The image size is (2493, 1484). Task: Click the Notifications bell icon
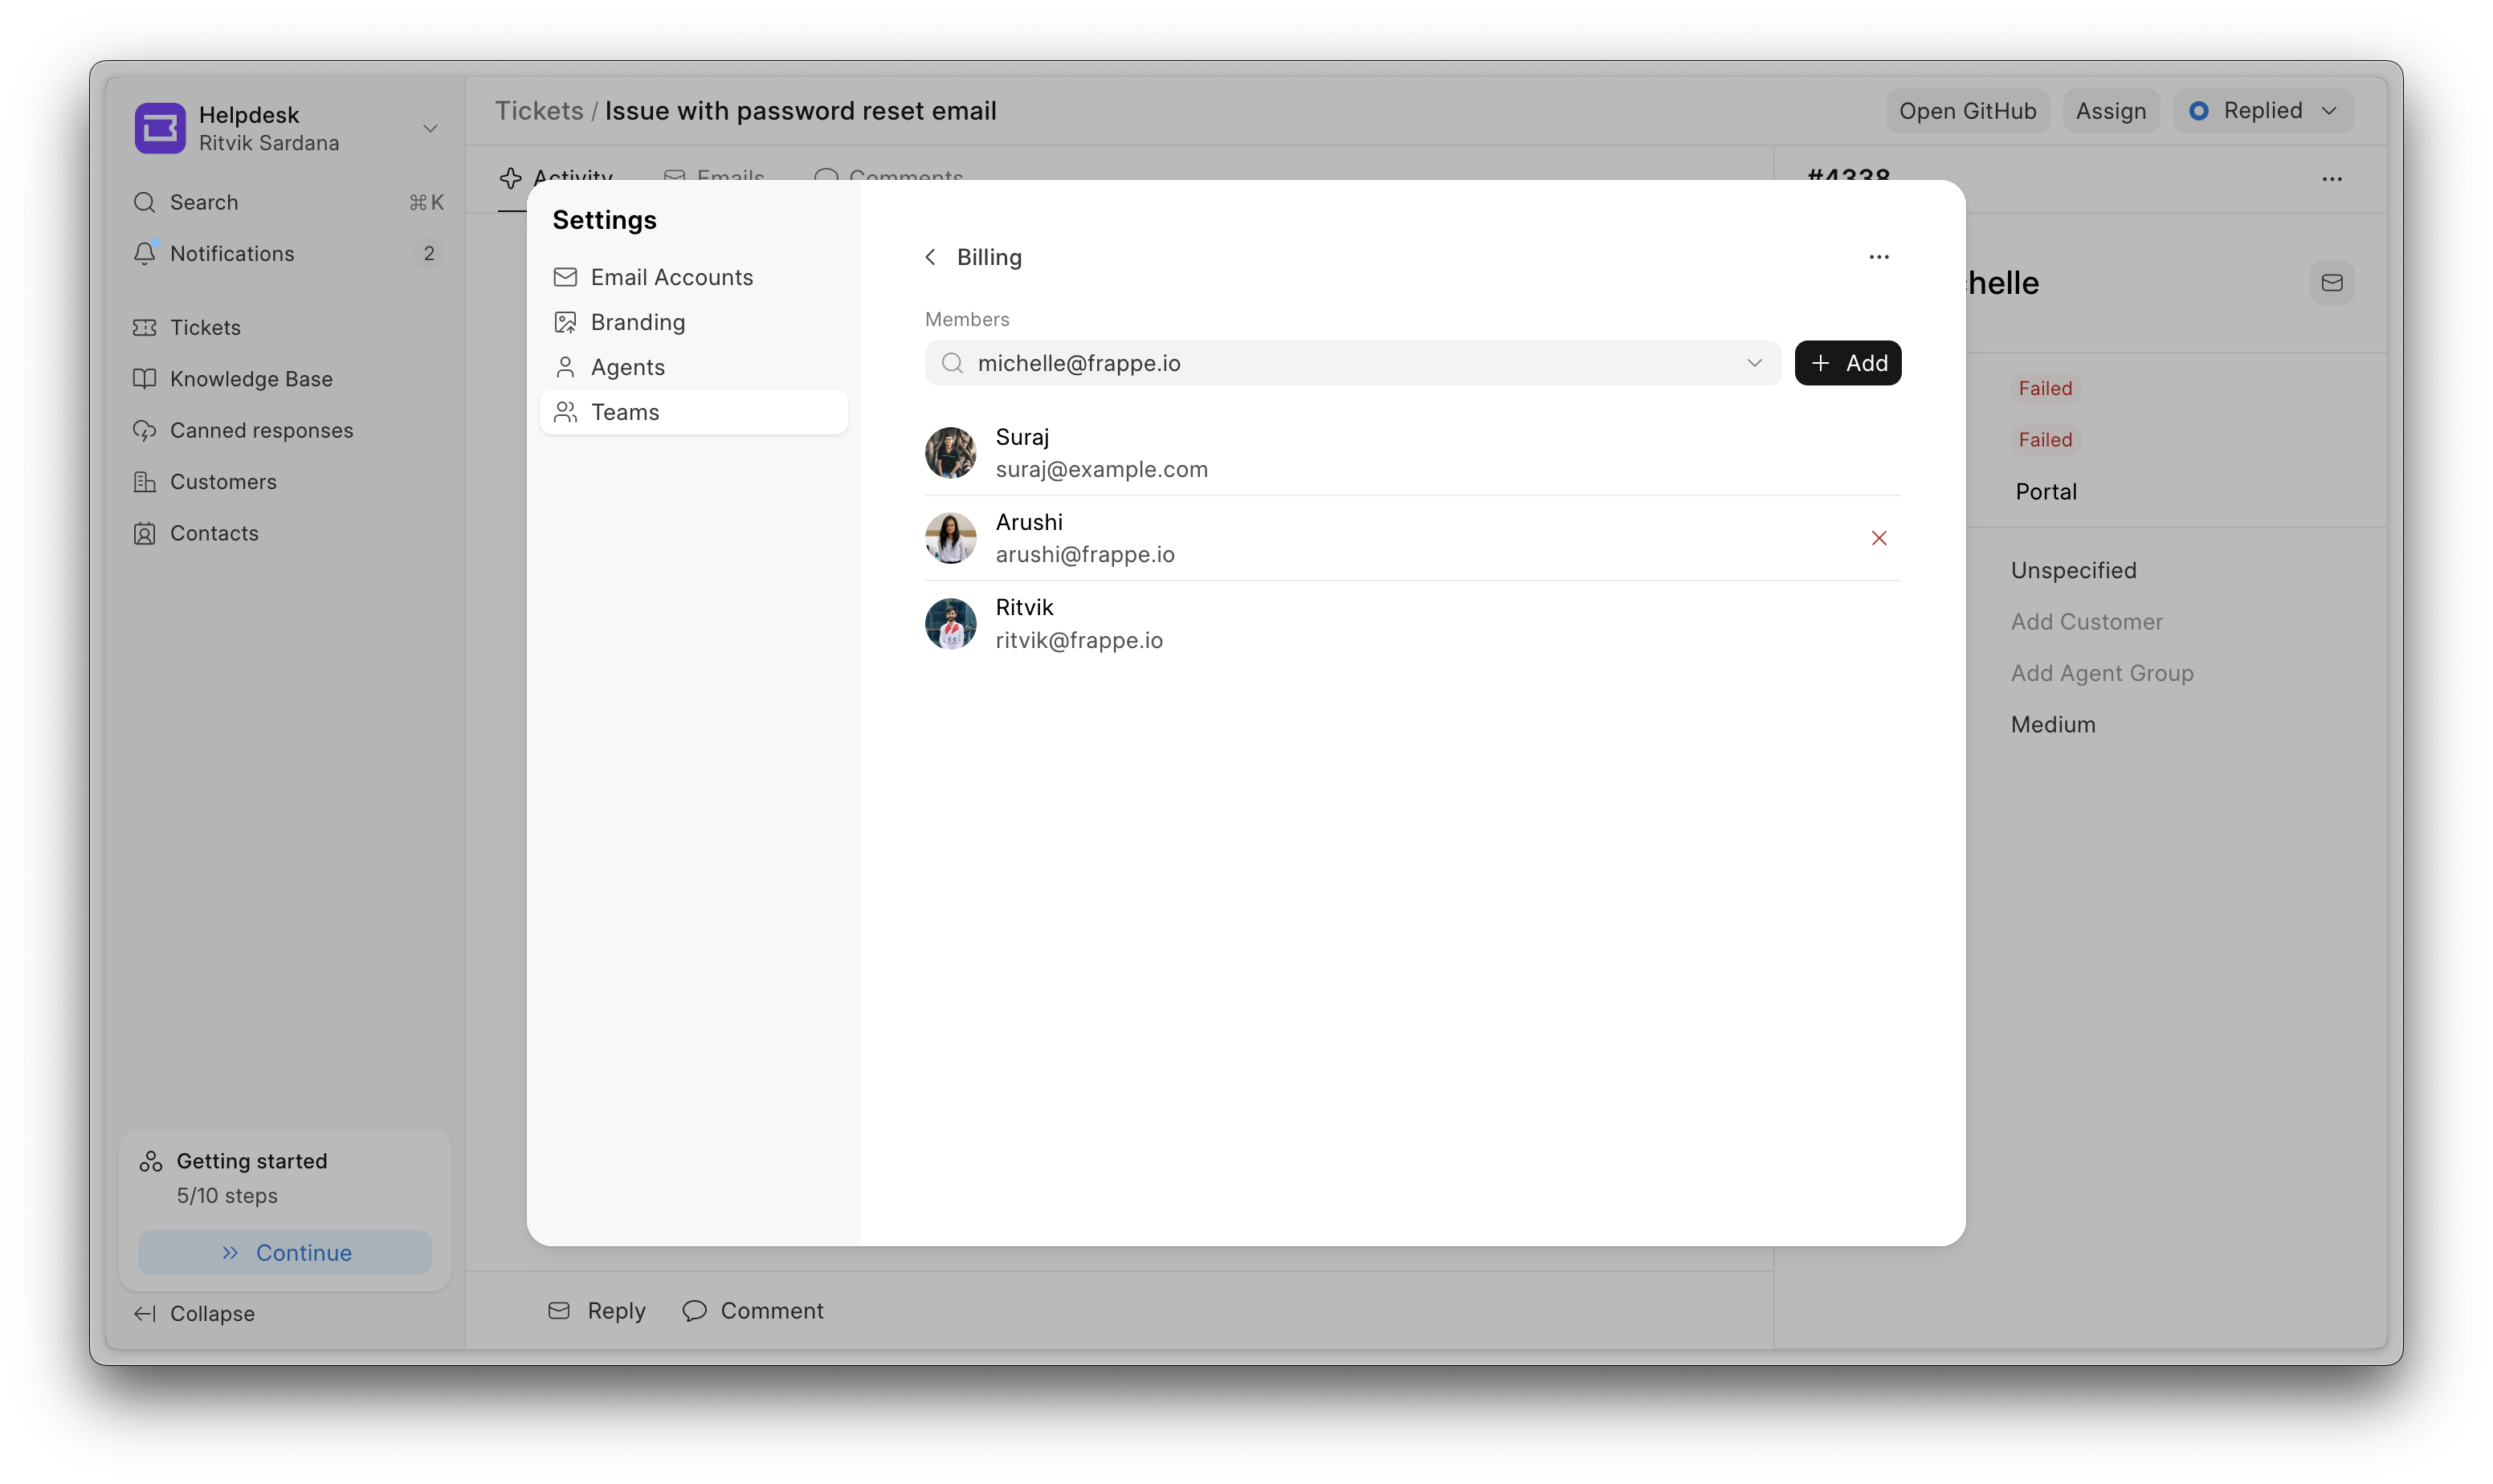145,254
